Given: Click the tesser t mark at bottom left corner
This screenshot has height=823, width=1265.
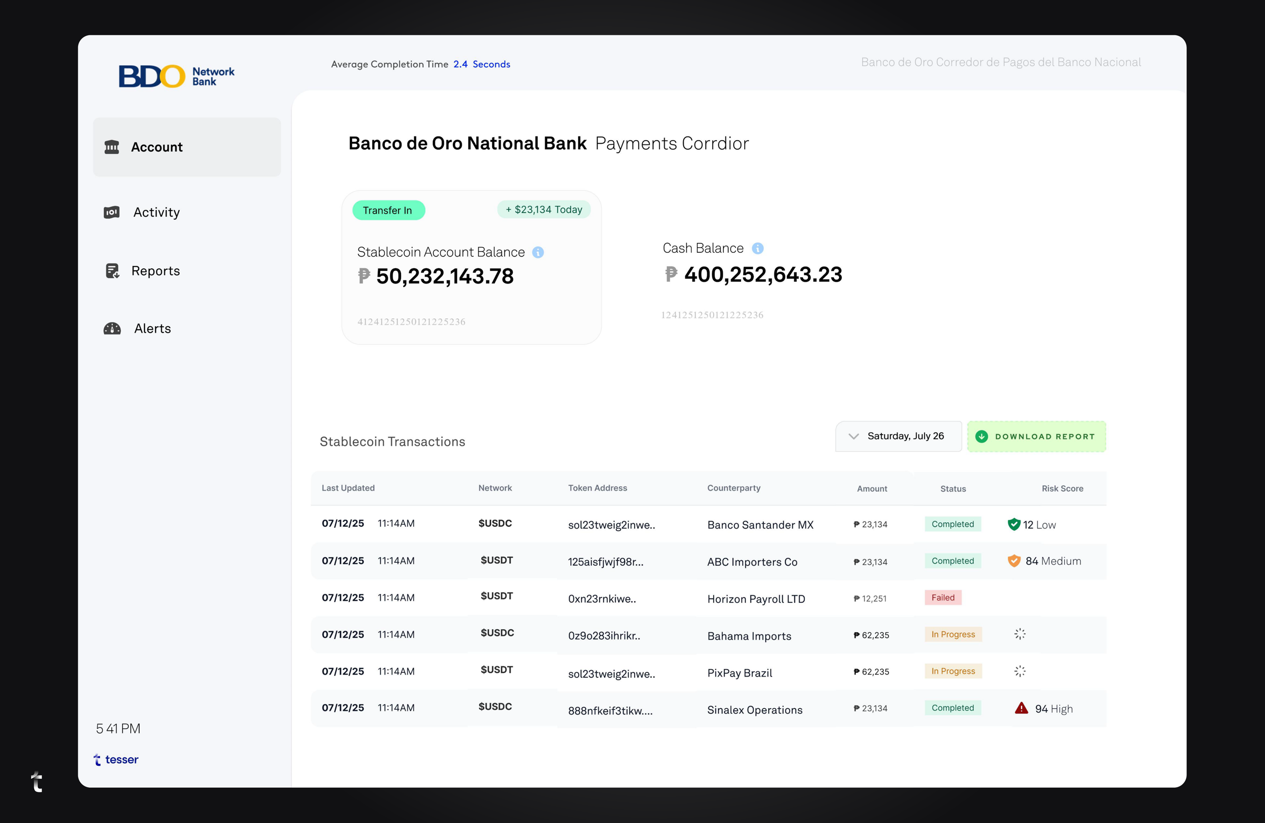Looking at the screenshot, I should point(37,781).
